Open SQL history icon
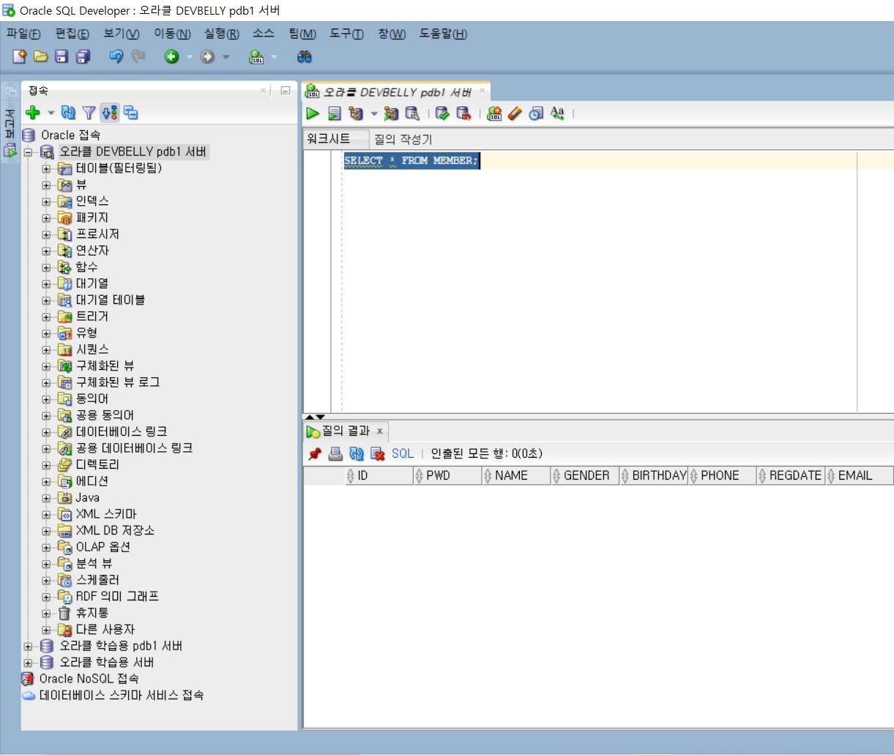The image size is (894, 755). [536, 114]
